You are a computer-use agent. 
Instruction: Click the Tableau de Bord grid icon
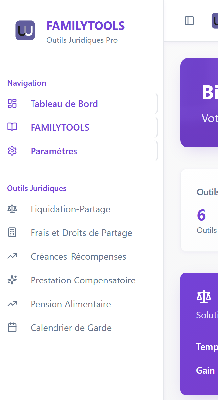(12, 104)
